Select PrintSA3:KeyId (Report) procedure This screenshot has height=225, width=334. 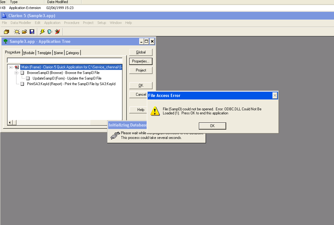click(71, 84)
